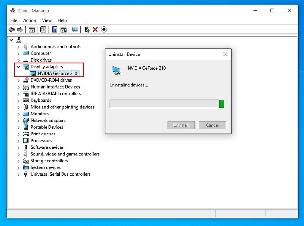Expand the Audio inputs and outputs category
The height and width of the screenshot is (226, 304).
(x=18, y=47)
